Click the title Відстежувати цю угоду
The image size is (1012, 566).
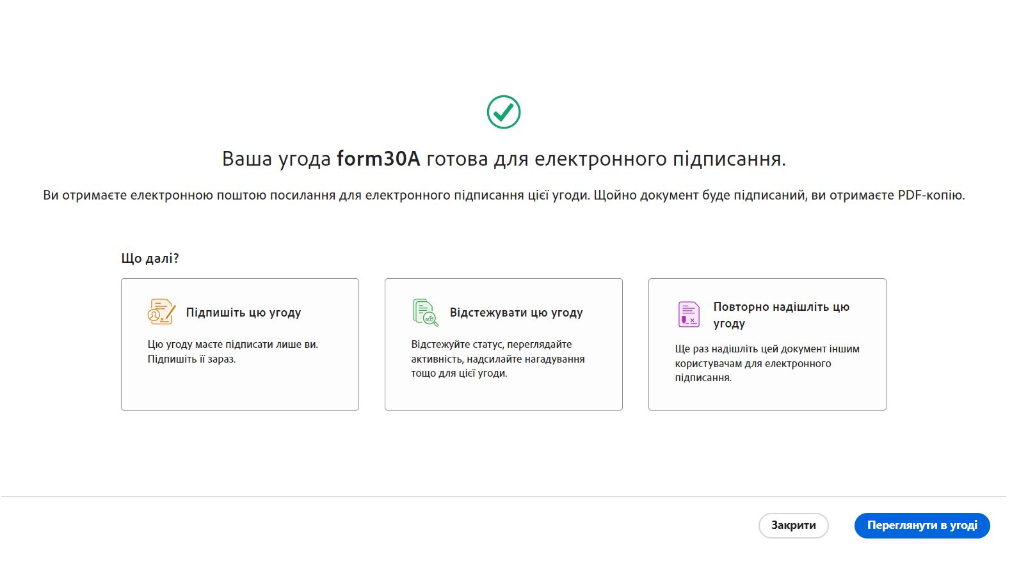[x=516, y=313]
